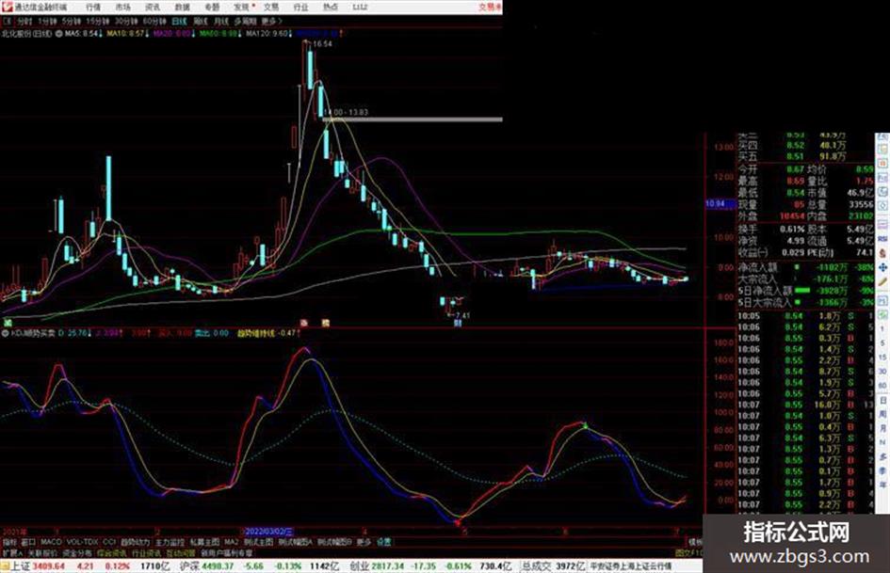Click the round icon before KDJ顺势买卖
Viewport: 890px width, 573px height.
(5, 333)
